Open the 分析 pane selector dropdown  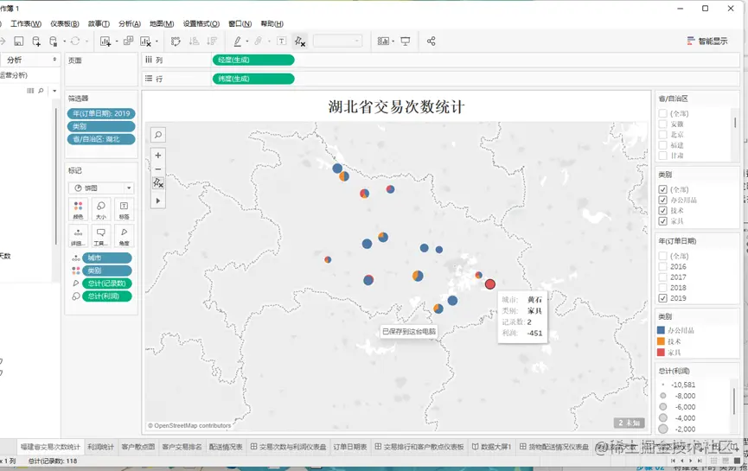[x=31, y=60]
